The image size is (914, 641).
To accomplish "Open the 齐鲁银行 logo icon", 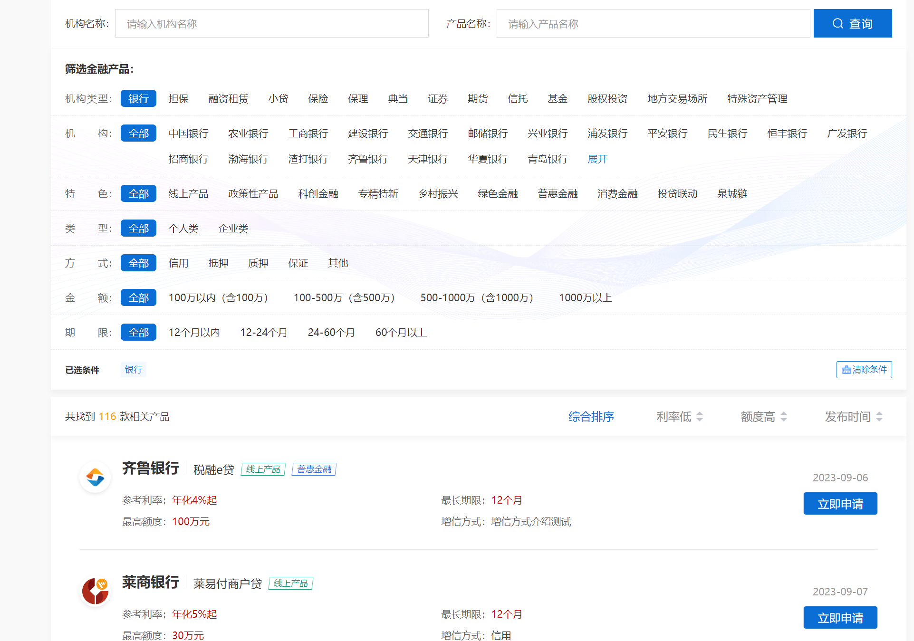I will 95,477.
